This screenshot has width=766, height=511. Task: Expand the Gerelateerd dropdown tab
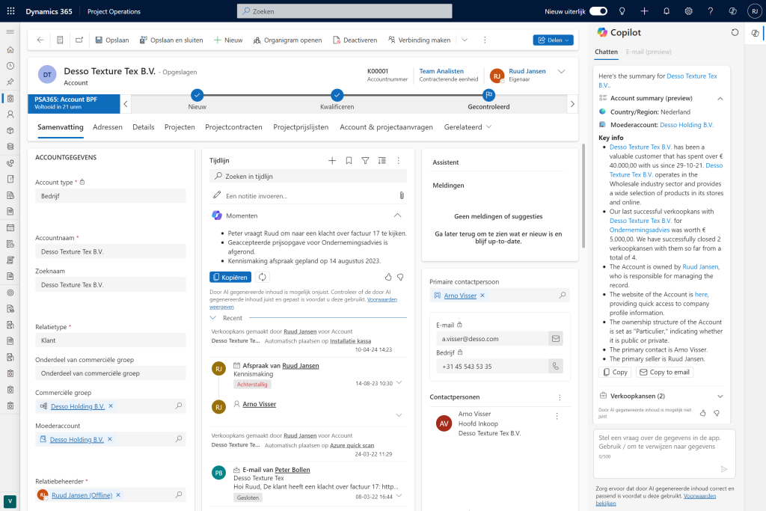pyautogui.click(x=468, y=127)
